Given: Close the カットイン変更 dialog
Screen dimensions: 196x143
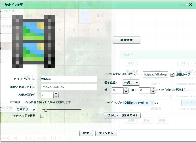Looking at the screenshot, I should pyautogui.click(x=191, y=5).
